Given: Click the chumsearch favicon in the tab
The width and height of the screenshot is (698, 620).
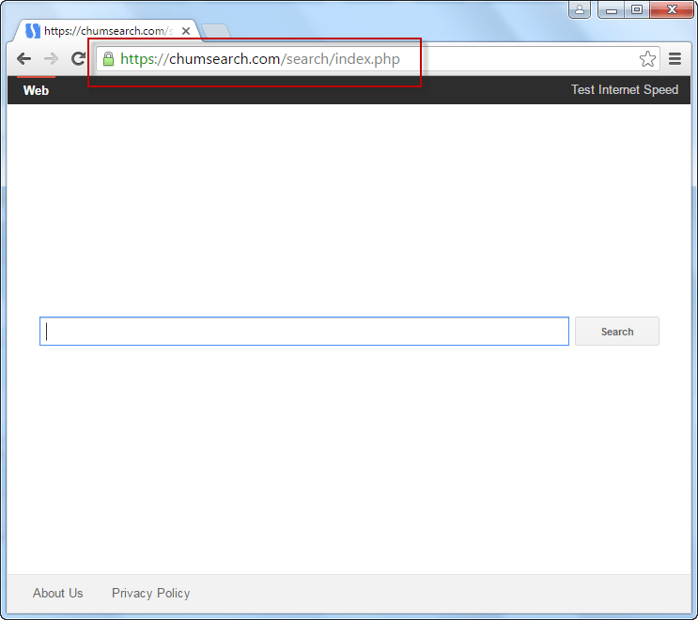Looking at the screenshot, I should pyautogui.click(x=33, y=31).
